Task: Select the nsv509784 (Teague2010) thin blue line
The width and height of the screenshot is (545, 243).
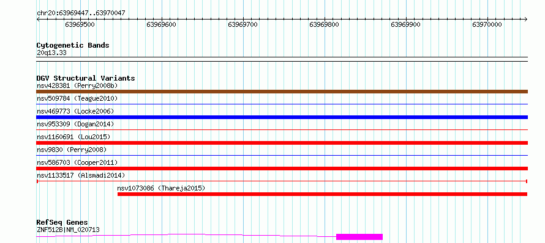Action: (x=282, y=104)
